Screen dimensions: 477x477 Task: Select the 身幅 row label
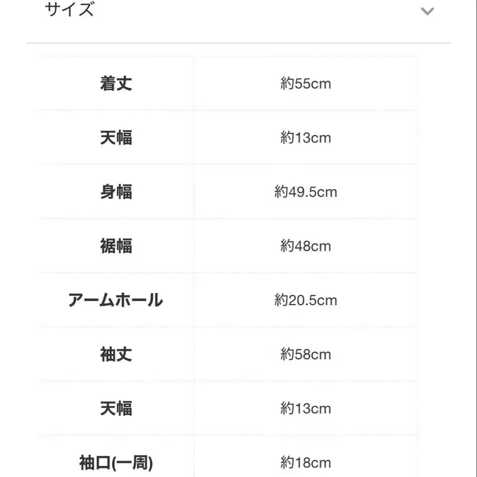(x=116, y=191)
